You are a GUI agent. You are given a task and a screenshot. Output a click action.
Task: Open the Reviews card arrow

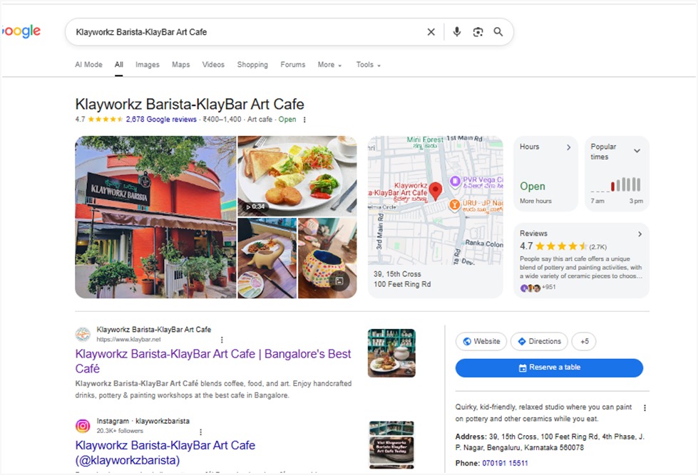[x=640, y=234]
